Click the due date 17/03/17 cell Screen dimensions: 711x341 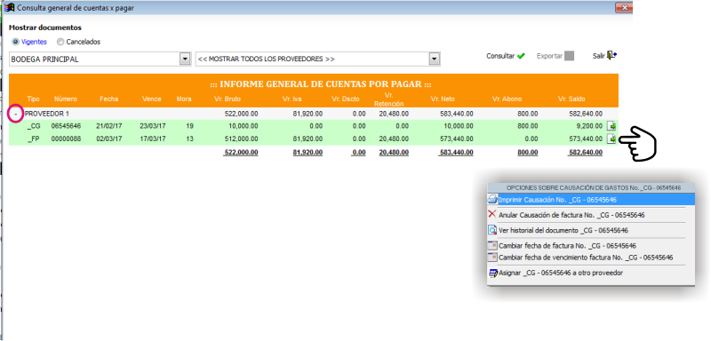pos(153,139)
